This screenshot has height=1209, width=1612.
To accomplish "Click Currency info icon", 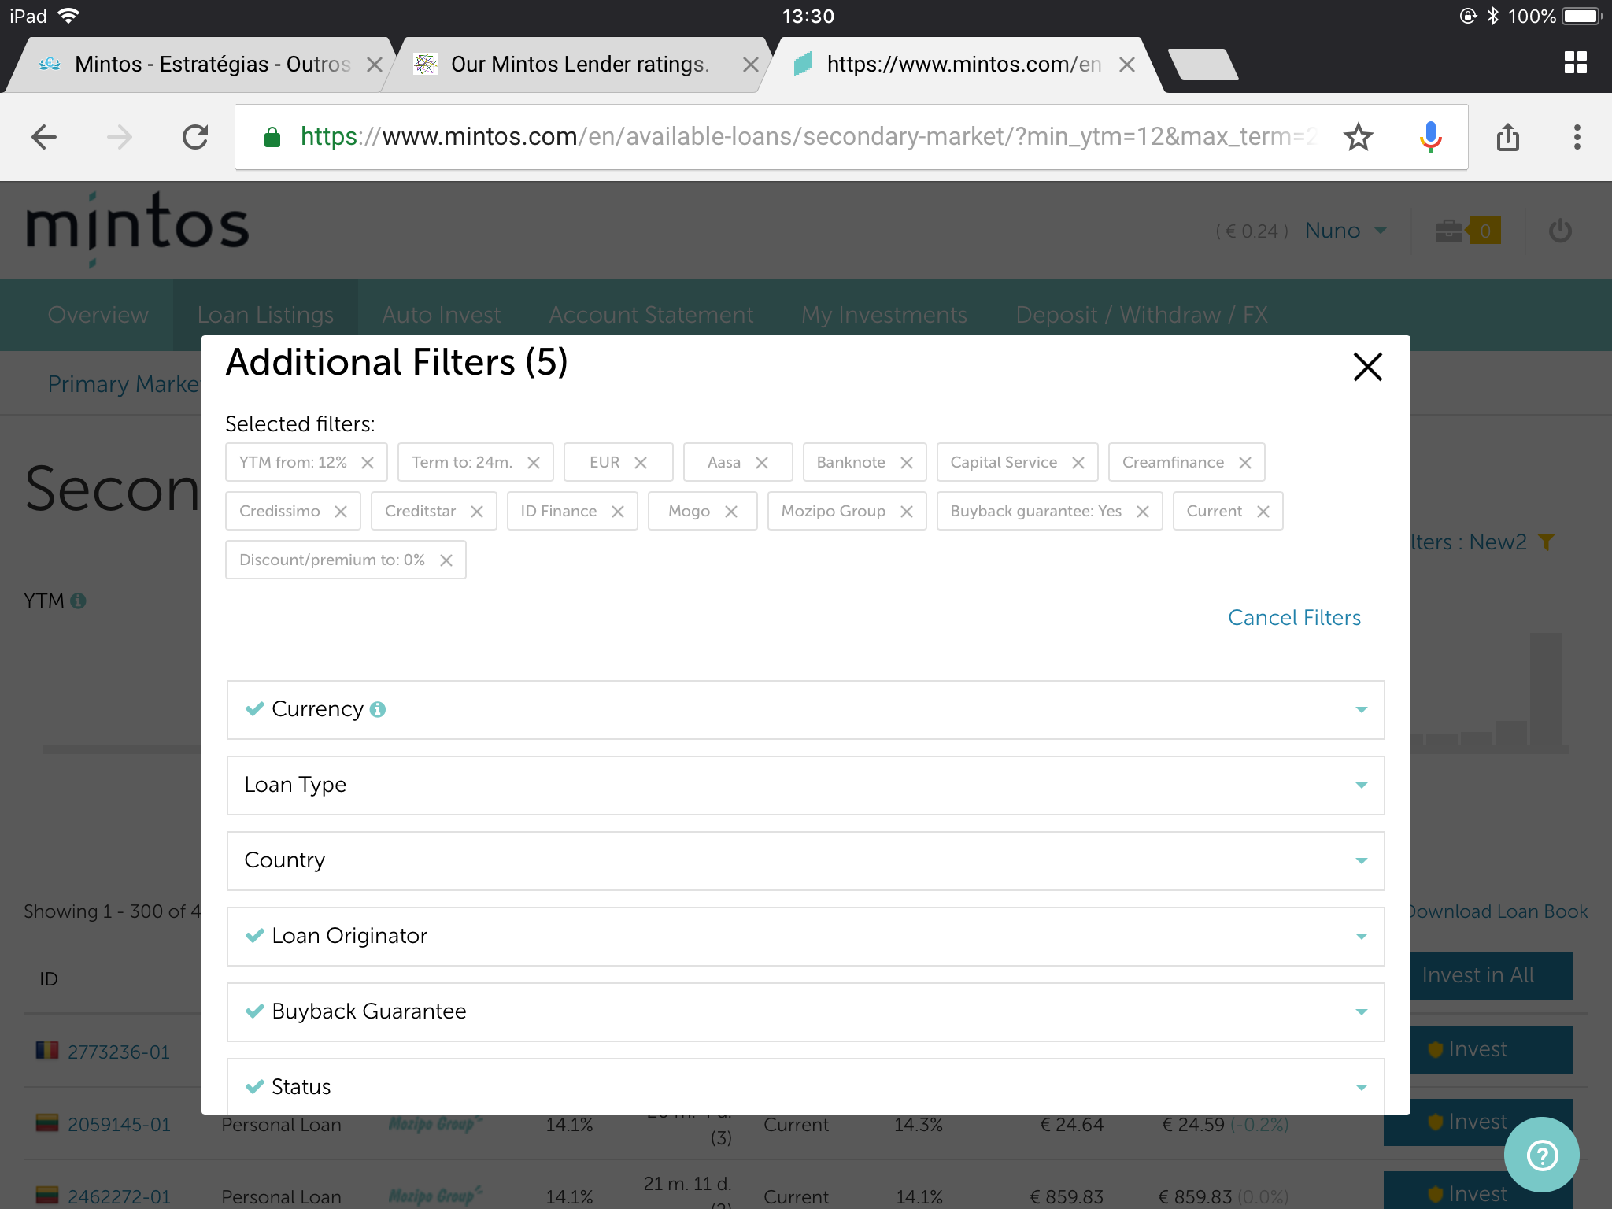I will pyautogui.click(x=378, y=709).
